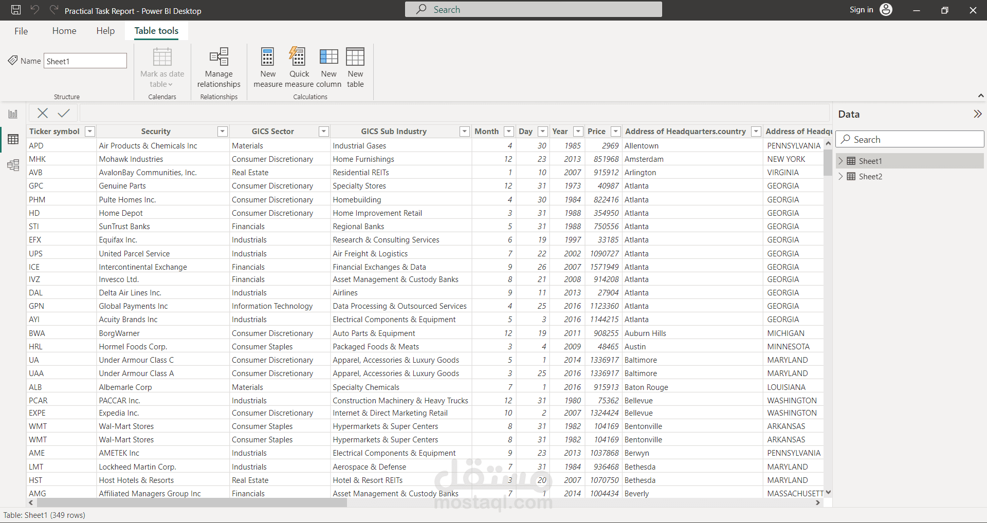
Task: Open Headquarters.country column filter dropdown
Action: 756,132
